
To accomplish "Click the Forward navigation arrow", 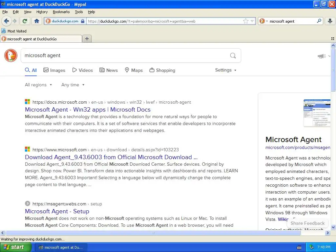I will 14,21.
